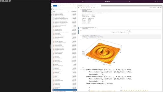
Task: Save the notebook with toolbar save icon
Action: tap(78, 7)
